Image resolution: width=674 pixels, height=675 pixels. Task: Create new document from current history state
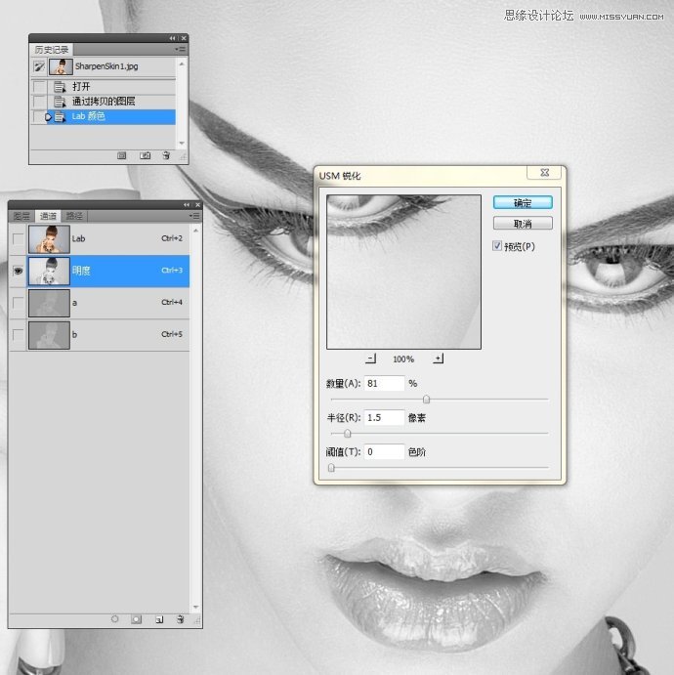tap(122, 156)
